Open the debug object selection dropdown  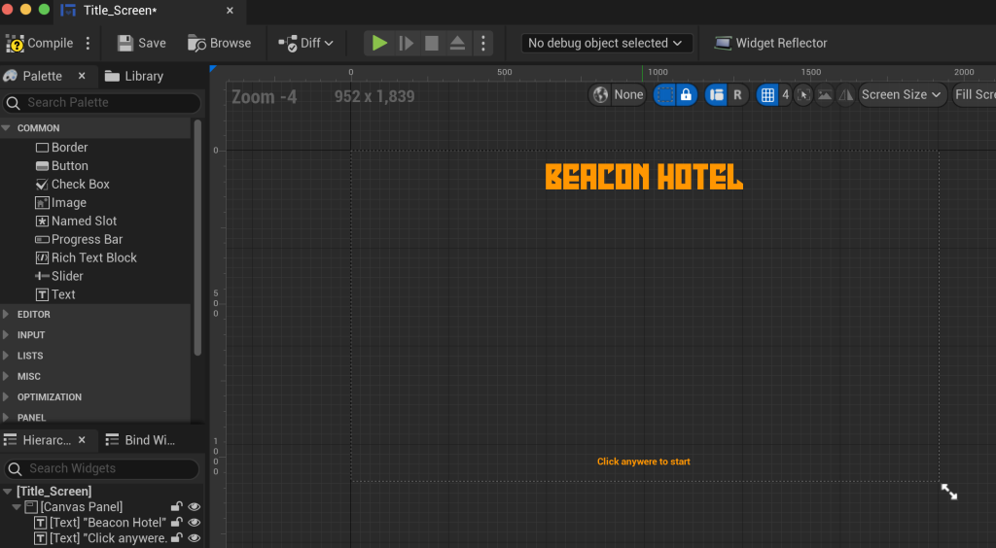coord(607,43)
